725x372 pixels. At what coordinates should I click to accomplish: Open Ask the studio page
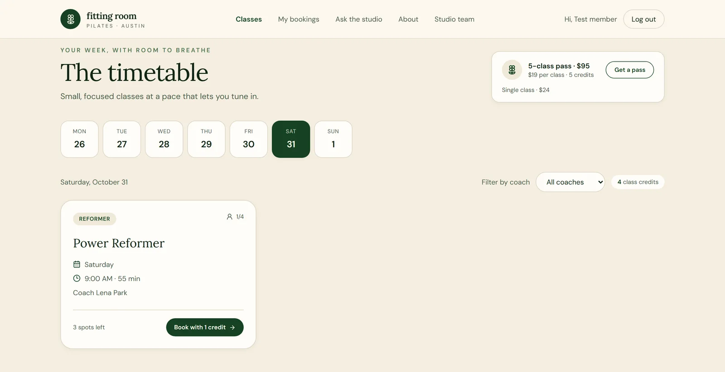pyautogui.click(x=359, y=19)
